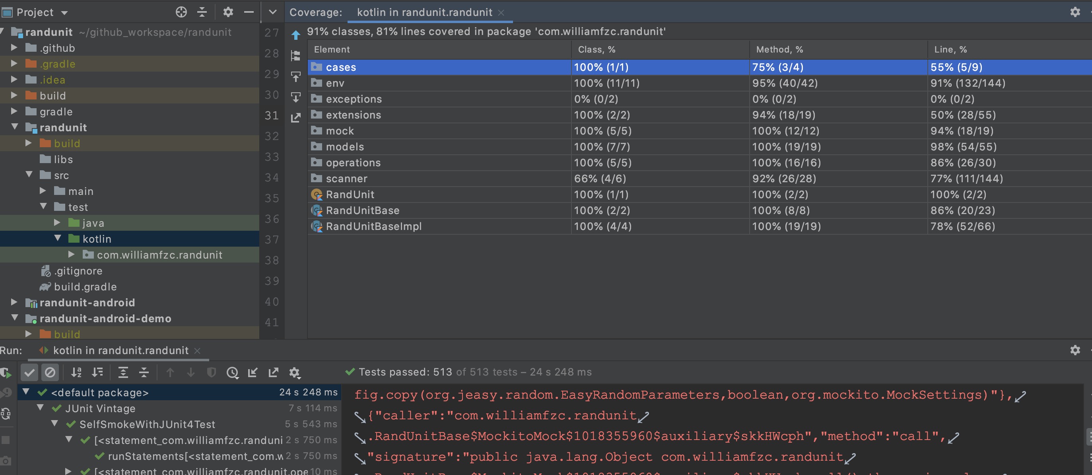Expand com.williamfzc.randunit package node
This screenshot has width=1092, height=475.
[x=71, y=255]
